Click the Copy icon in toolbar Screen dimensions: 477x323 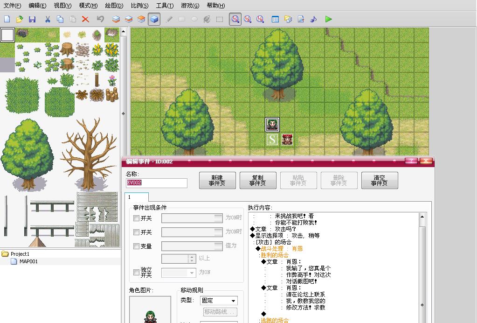tap(60, 19)
